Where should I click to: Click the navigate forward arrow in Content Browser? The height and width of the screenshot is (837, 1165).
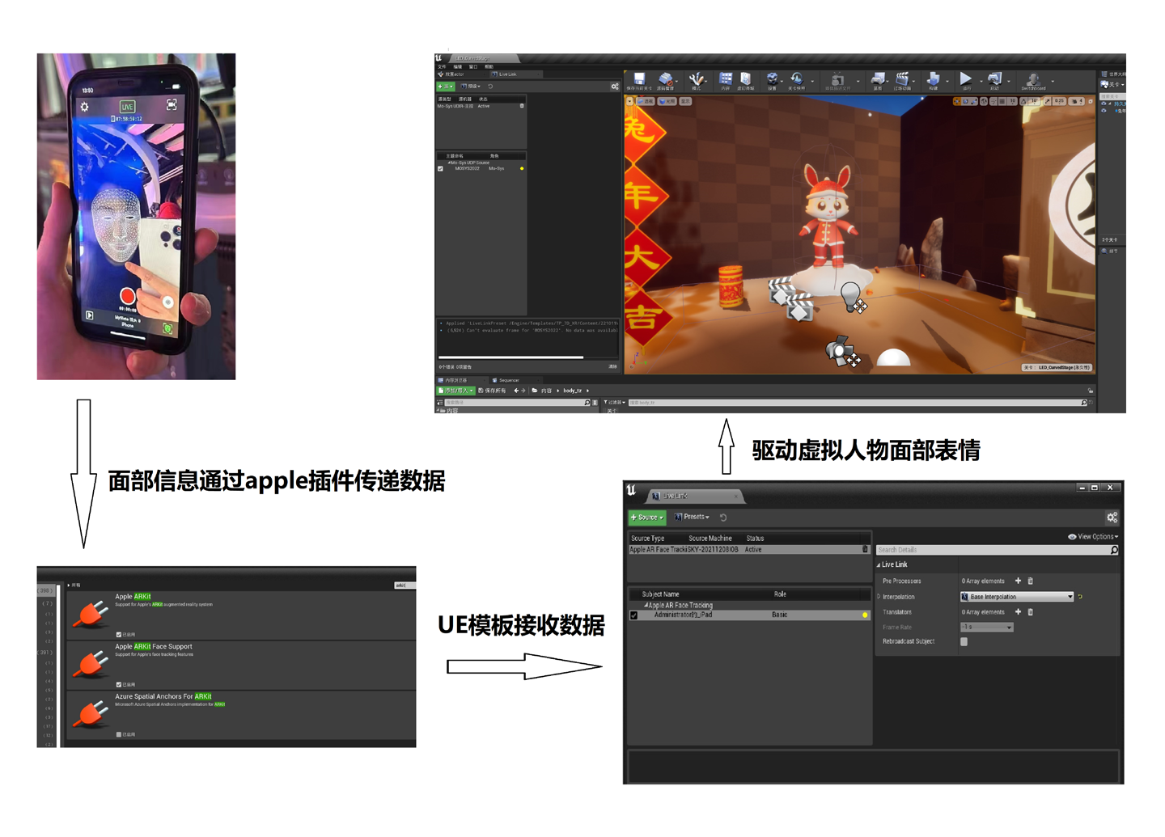[524, 391]
